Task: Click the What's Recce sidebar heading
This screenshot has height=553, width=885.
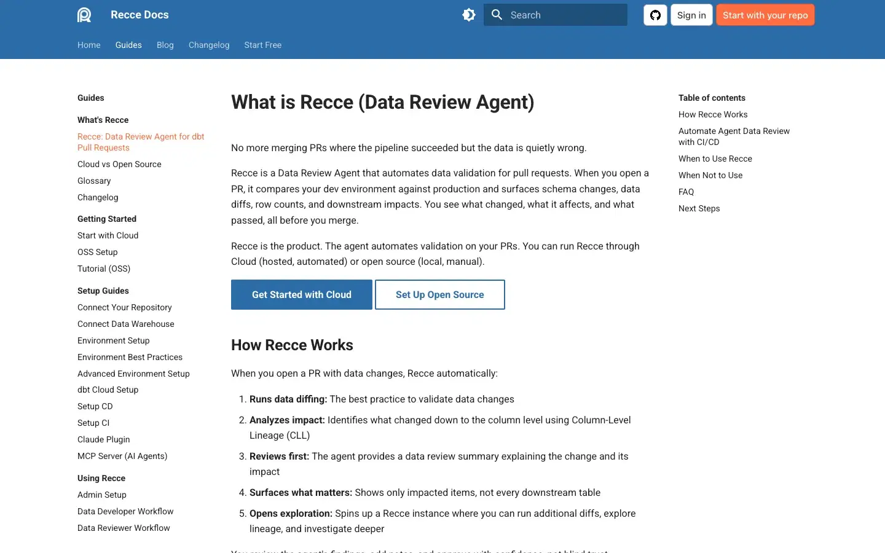Action: tap(103, 120)
